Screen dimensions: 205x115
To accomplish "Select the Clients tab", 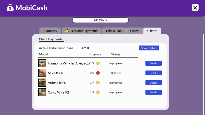I will tap(152, 31).
